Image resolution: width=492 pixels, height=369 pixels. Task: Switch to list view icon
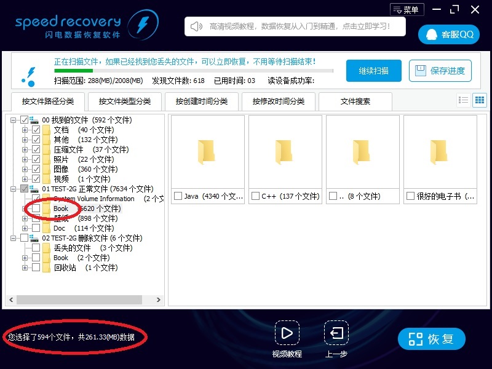tap(464, 100)
